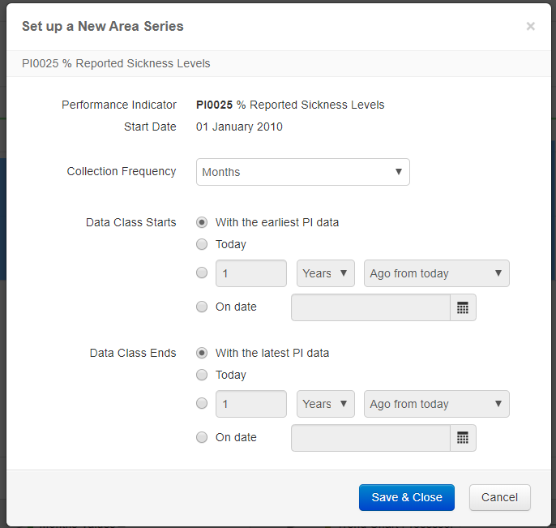
Task: Select 'With the latest PI data' radio
Action: tap(202, 353)
